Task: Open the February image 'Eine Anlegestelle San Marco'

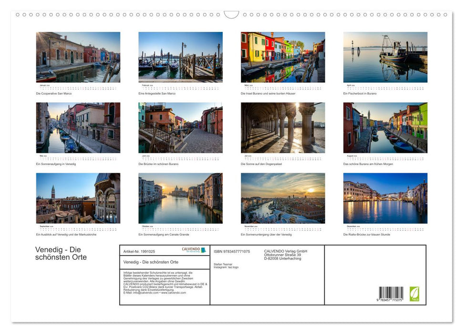Action: click(180, 57)
